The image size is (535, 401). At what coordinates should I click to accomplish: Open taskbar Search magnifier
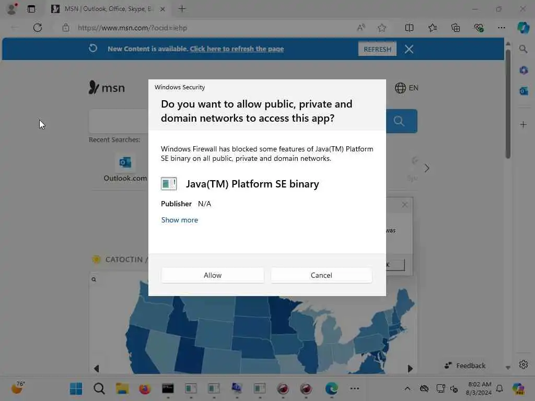(x=99, y=388)
